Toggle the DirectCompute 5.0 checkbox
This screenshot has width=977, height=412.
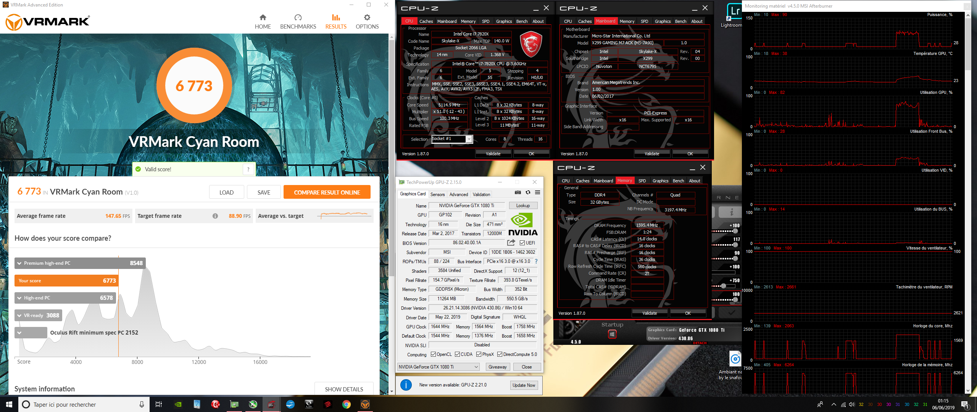pos(500,354)
